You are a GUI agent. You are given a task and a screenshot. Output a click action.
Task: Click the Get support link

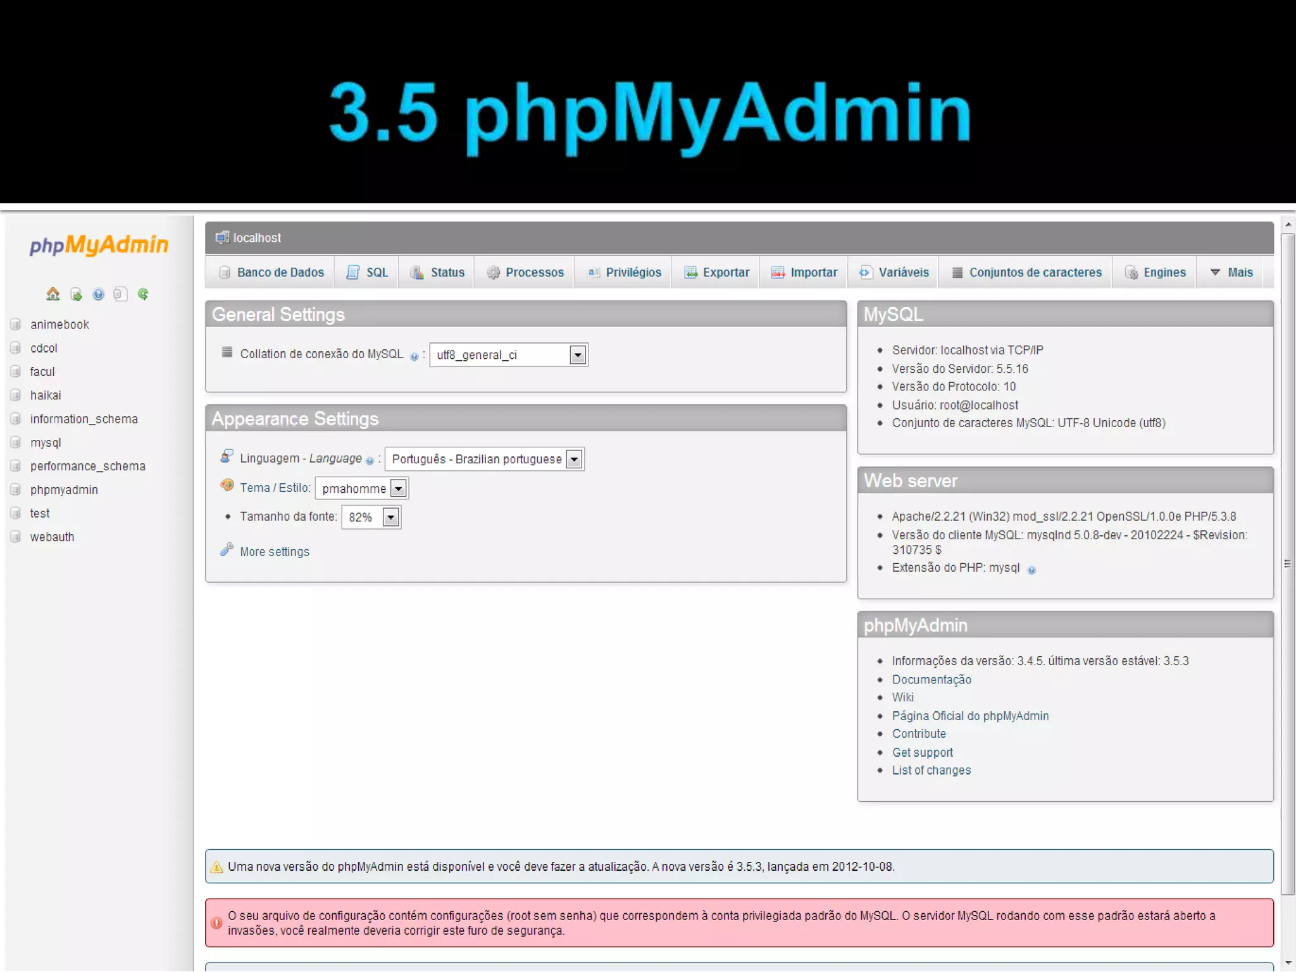(x=923, y=752)
